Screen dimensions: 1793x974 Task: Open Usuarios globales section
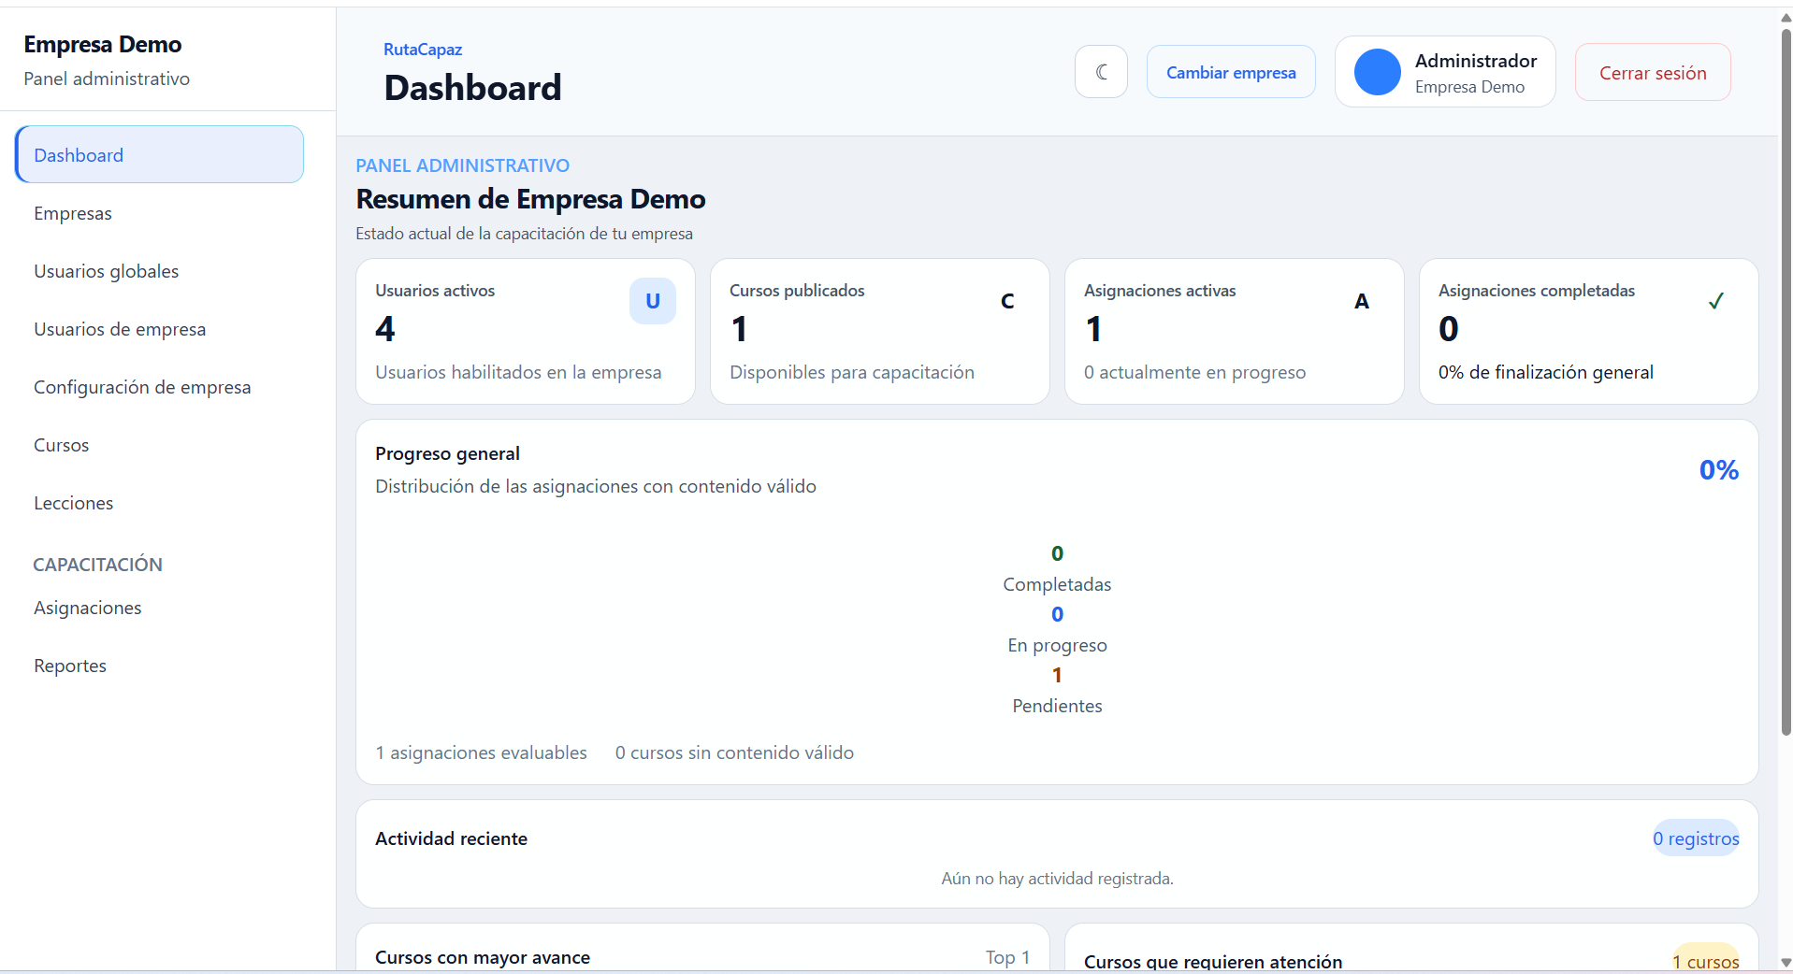tap(160, 271)
